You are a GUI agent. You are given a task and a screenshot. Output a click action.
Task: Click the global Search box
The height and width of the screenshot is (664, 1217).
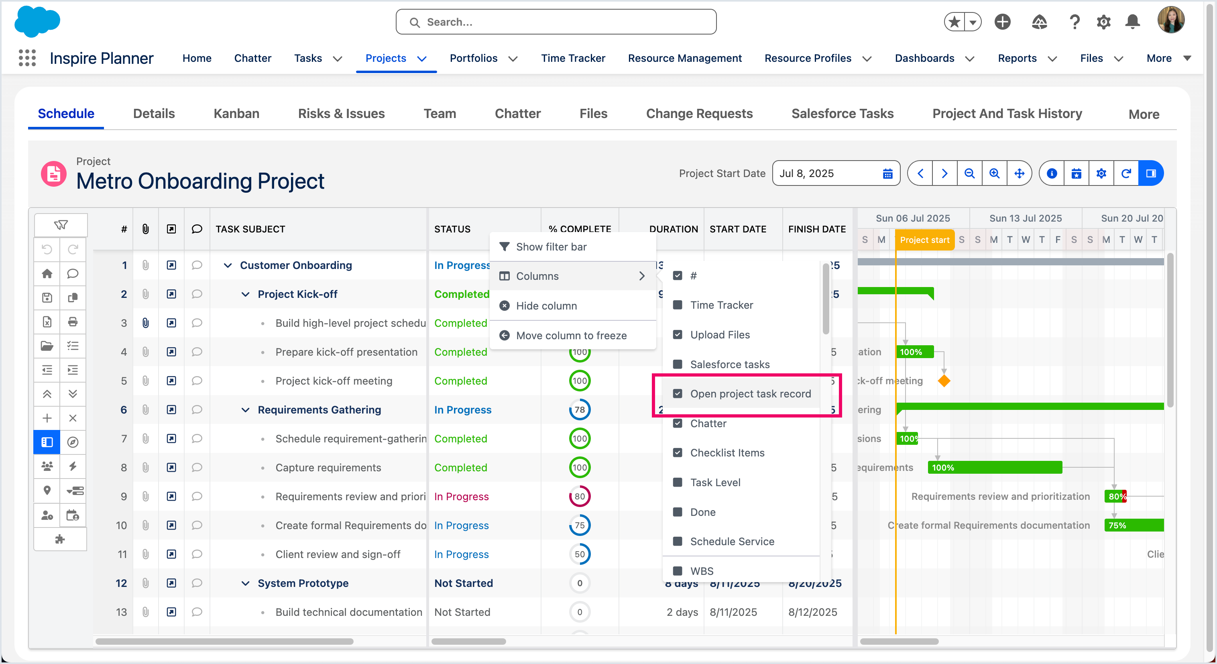point(556,22)
